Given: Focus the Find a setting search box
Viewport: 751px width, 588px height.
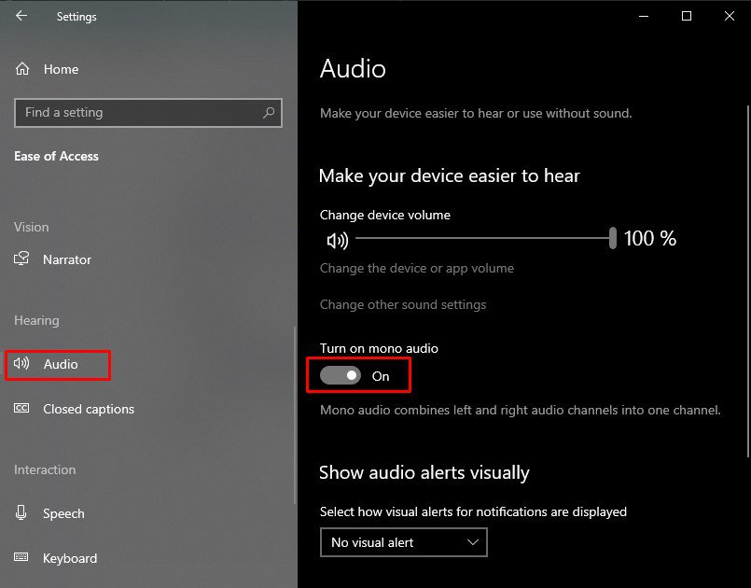Looking at the screenshot, I should [x=148, y=113].
